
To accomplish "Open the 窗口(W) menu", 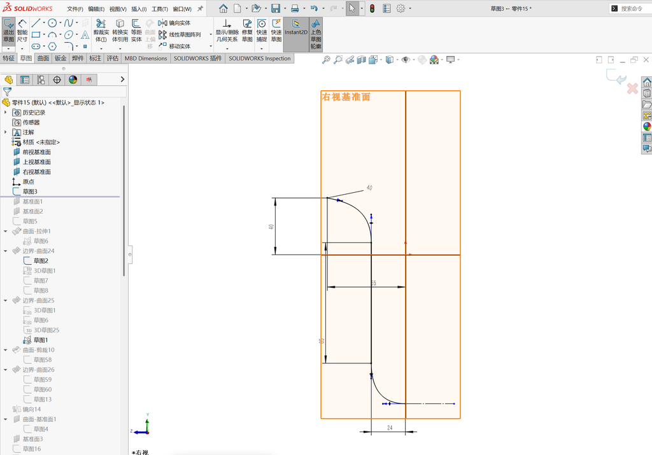I will (x=182, y=9).
